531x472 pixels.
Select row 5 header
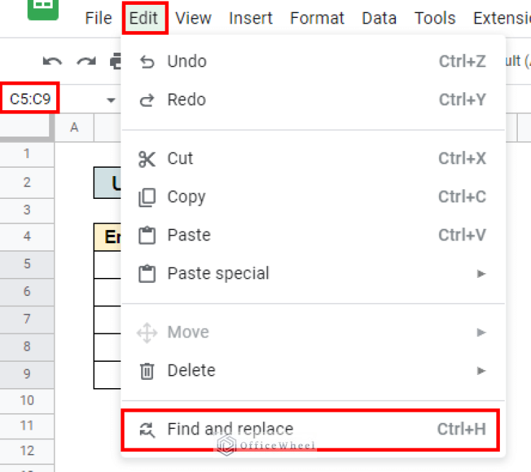click(x=27, y=264)
